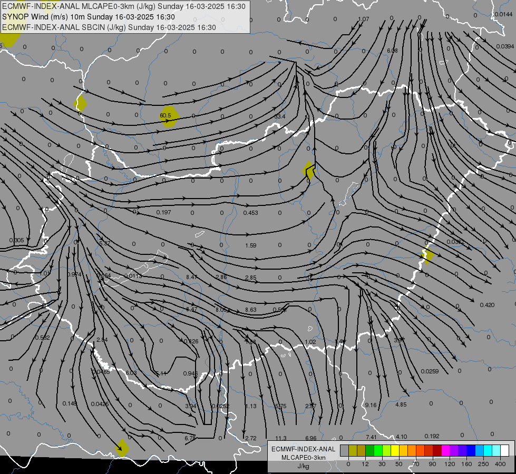Viewport: 516px width, 474px height.
Task: Click the legend tick label 120
Action: (449, 464)
